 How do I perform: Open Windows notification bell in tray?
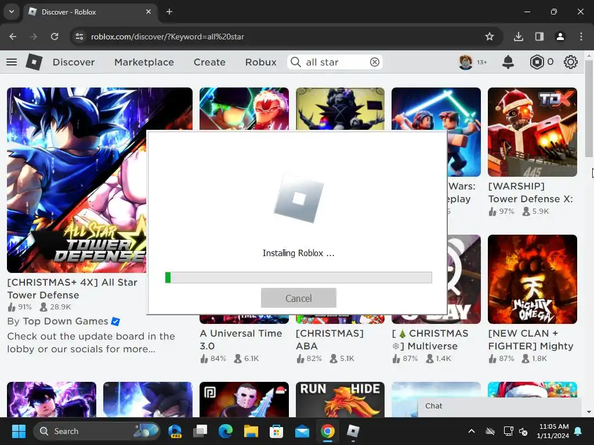pyautogui.click(x=578, y=431)
